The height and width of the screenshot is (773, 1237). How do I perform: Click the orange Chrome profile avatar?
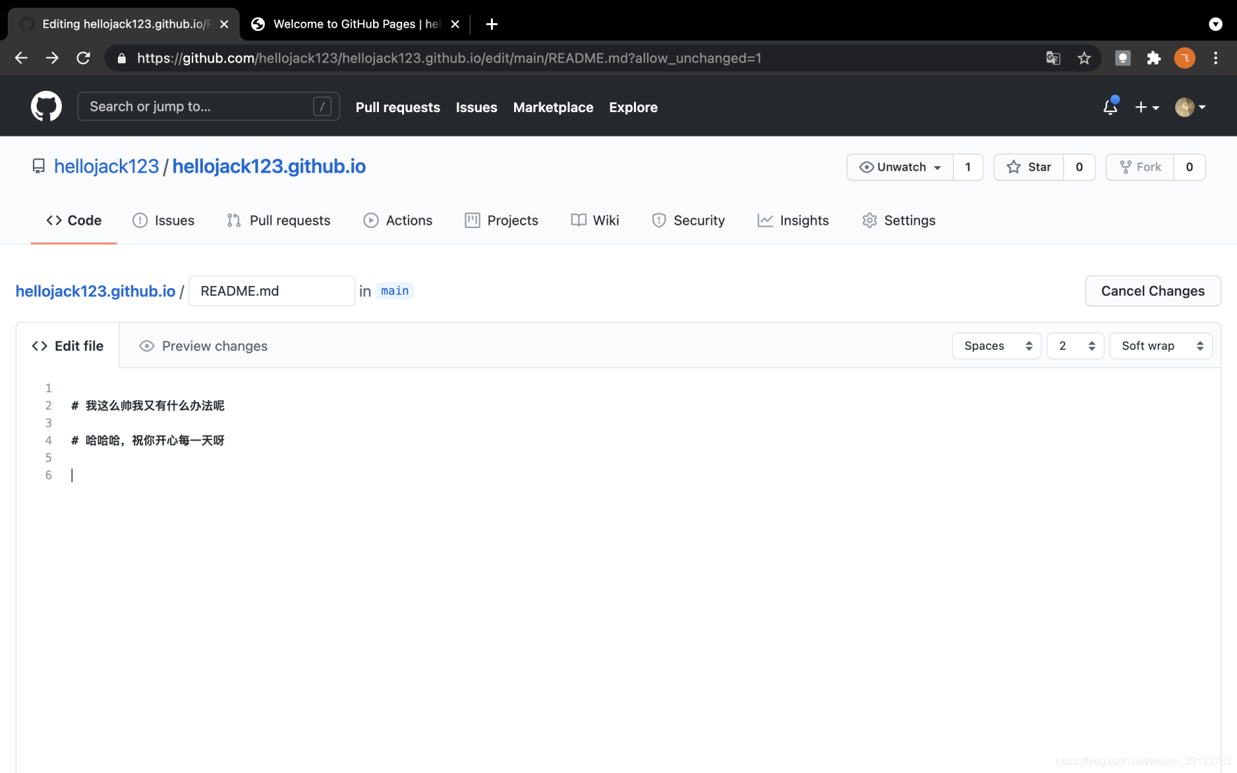[1185, 58]
